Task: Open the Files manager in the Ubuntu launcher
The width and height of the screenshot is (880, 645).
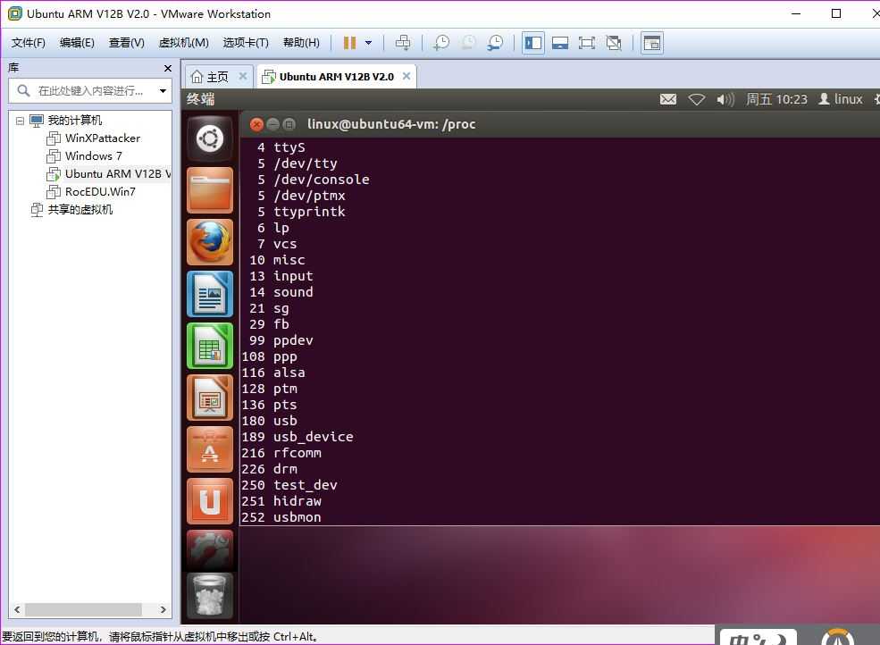Action: point(210,190)
